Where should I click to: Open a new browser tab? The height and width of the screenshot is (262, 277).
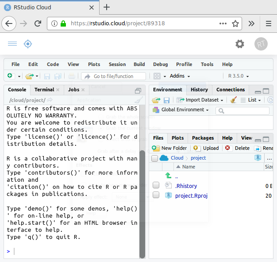coord(107,7)
